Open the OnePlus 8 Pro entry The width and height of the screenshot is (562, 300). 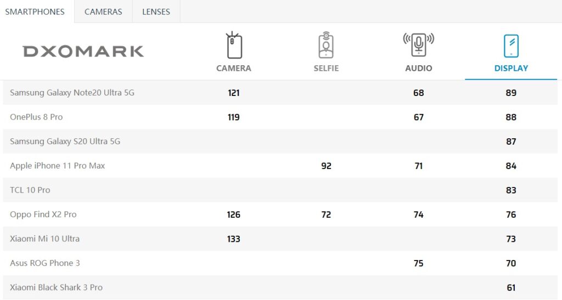tap(36, 117)
